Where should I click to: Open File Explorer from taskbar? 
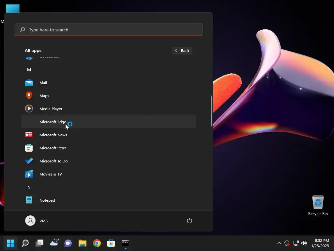point(83,243)
